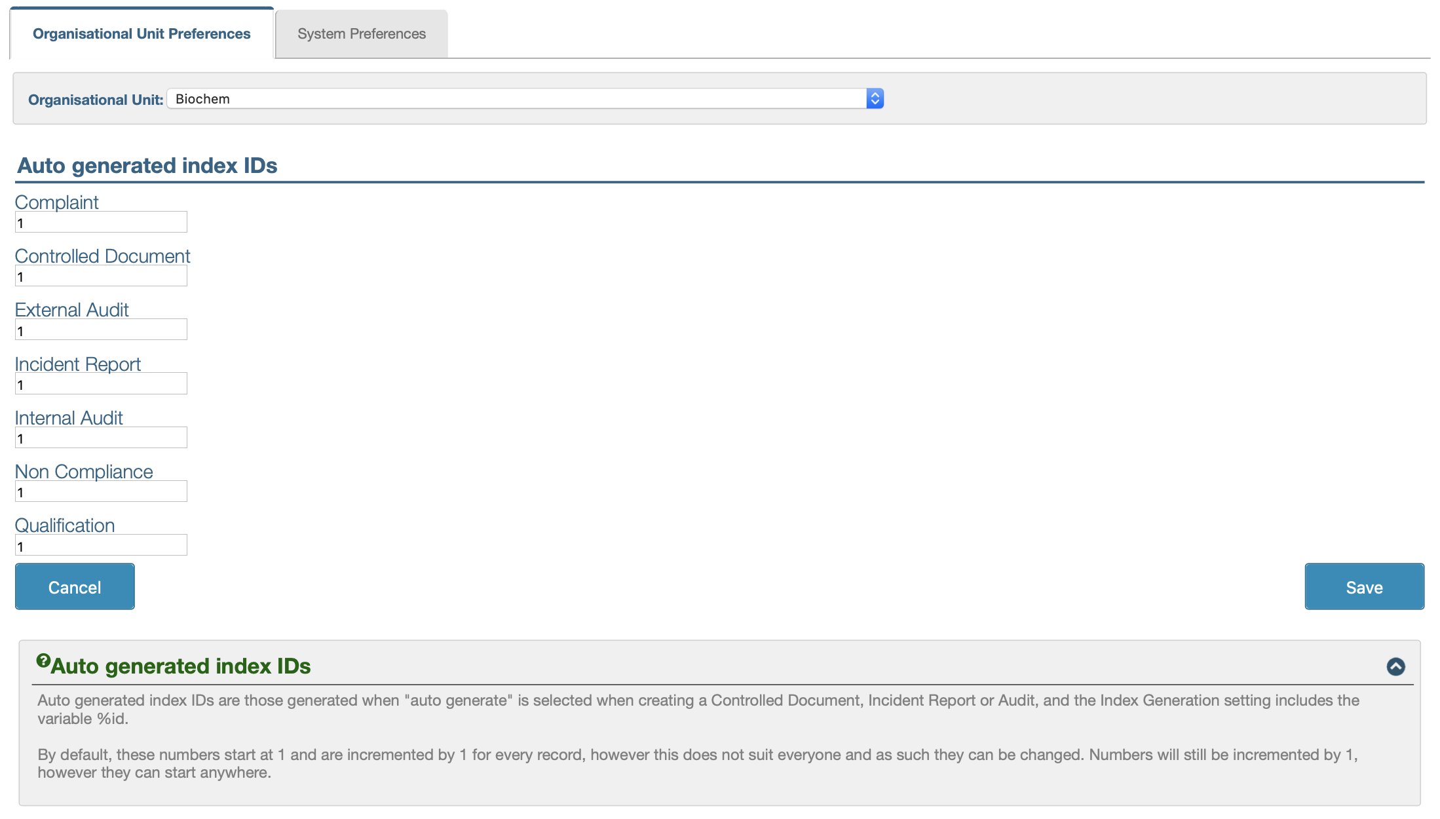Click the green help panel title text
The height and width of the screenshot is (819, 1440).
click(181, 666)
